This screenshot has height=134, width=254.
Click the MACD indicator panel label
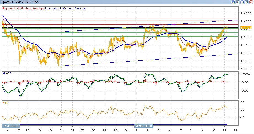[7, 73]
